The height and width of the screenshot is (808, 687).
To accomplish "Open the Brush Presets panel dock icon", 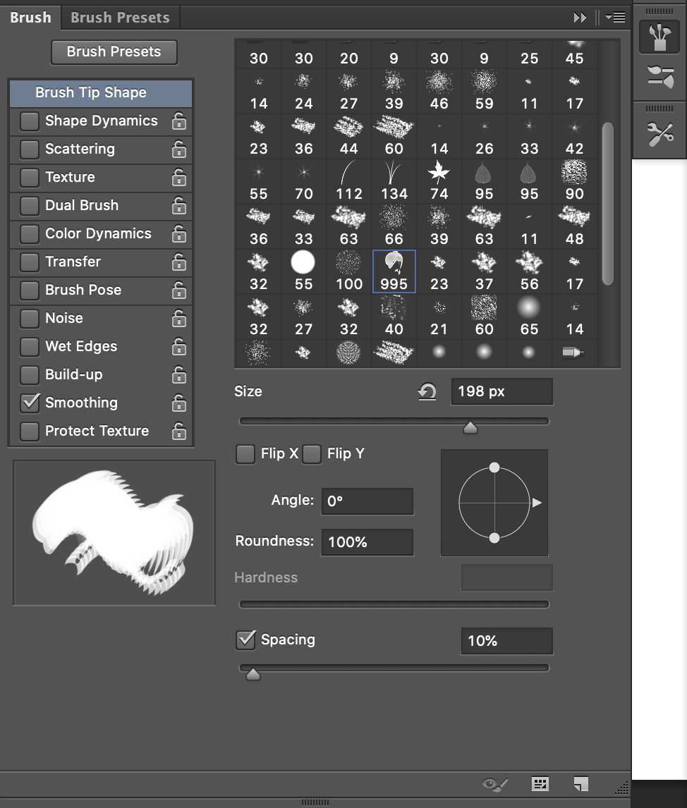I will tap(659, 78).
